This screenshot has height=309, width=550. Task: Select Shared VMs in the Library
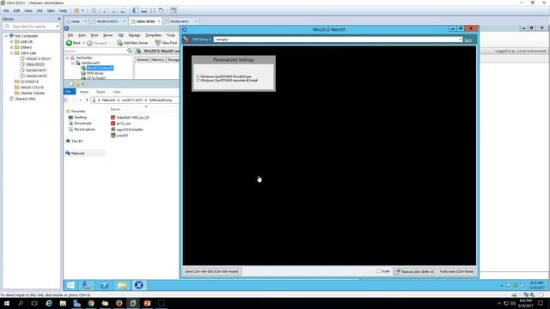point(25,99)
